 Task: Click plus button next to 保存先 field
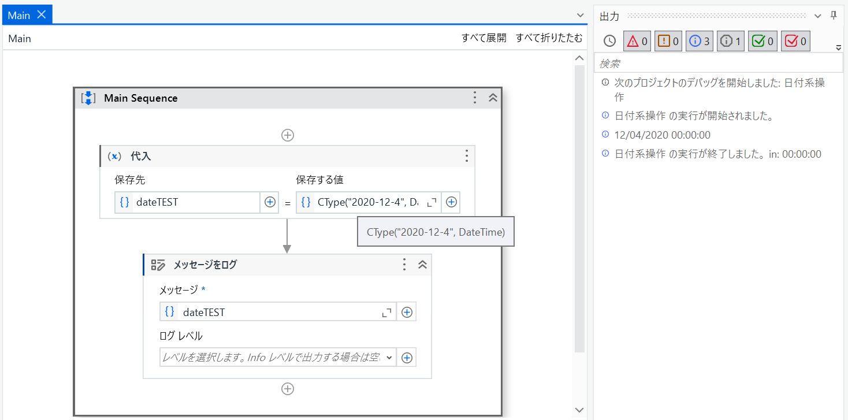tap(270, 202)
